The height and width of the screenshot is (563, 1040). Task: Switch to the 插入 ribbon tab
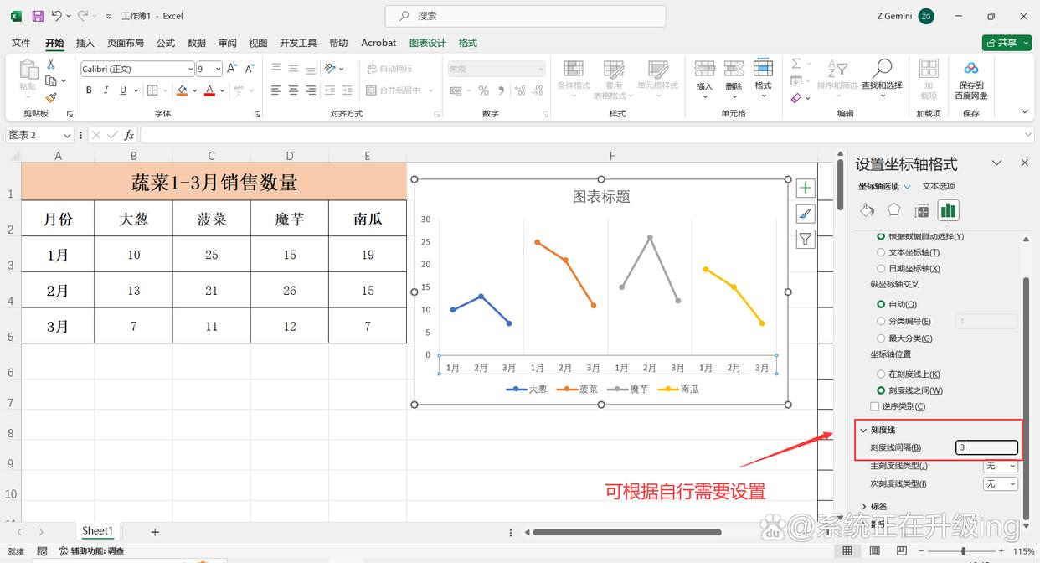pos(85,43)
